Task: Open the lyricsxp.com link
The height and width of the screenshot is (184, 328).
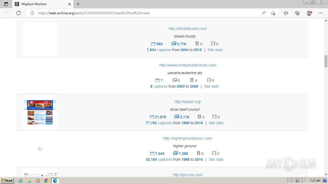Action: [x=188, y=175]
